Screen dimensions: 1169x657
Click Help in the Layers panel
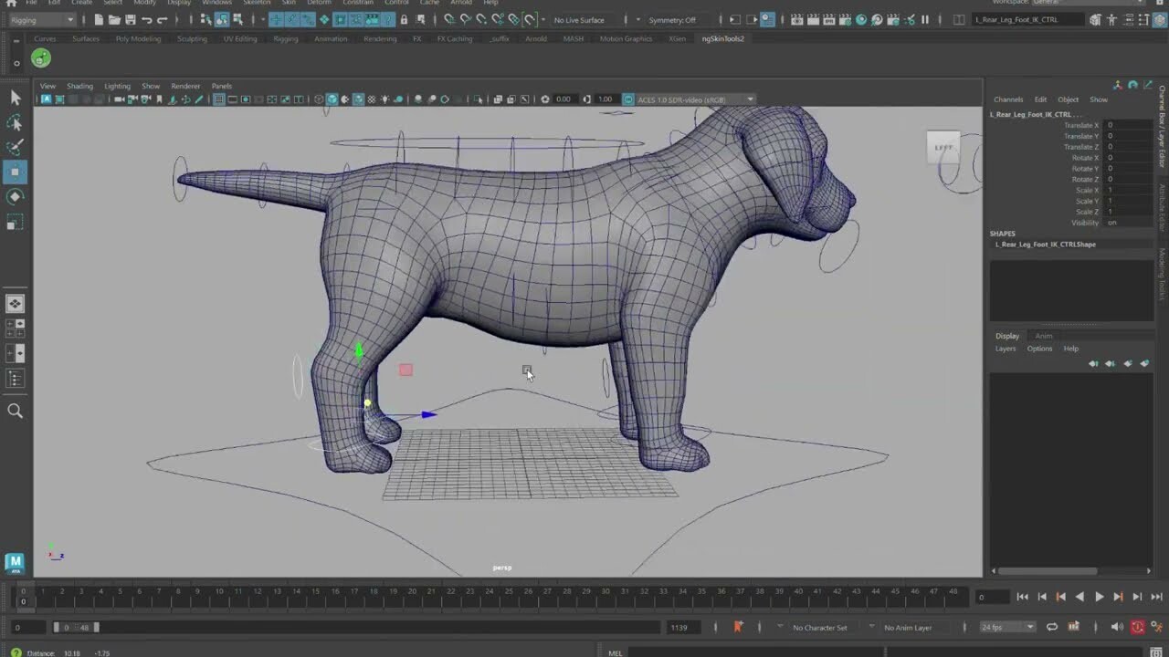tap(1069, 349)
